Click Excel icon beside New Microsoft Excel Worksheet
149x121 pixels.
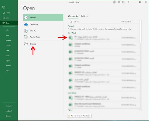(71, 105)
